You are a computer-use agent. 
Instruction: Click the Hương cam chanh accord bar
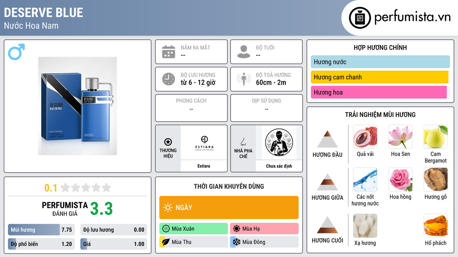[379, 77]
